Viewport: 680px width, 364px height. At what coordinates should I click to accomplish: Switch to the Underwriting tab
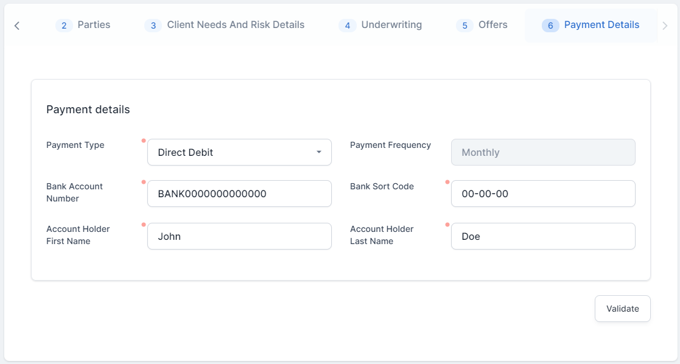(x=391, y=25)
